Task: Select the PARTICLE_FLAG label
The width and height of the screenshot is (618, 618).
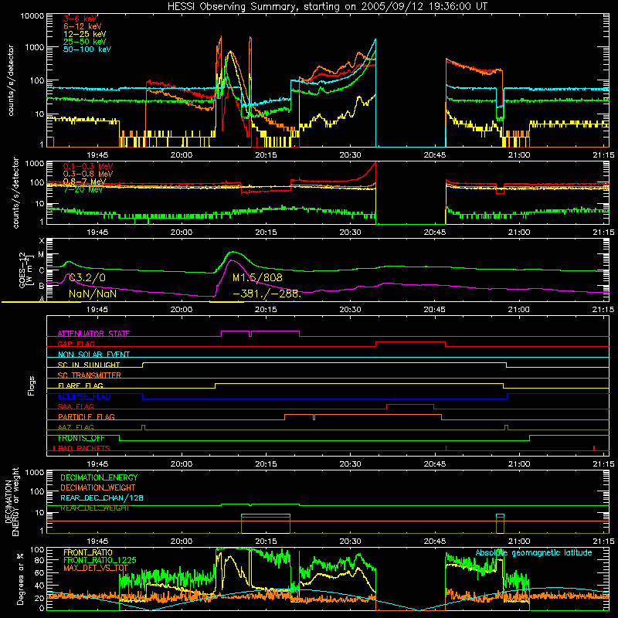Action: coord(87,416)
